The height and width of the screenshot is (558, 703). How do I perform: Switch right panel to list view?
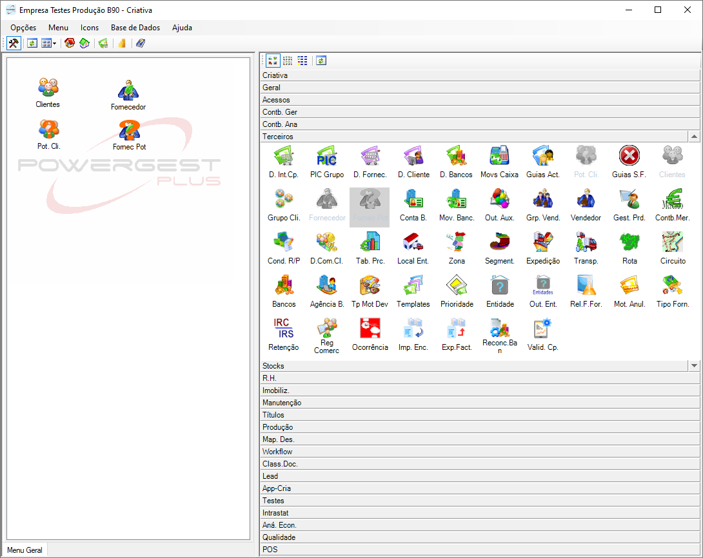point(302,61)
